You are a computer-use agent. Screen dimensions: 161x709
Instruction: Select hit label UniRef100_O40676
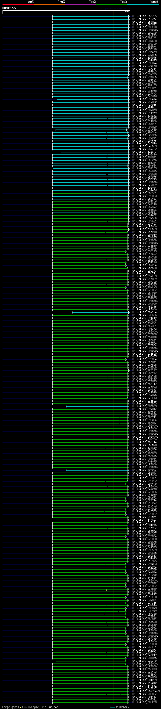coord(144,97)
